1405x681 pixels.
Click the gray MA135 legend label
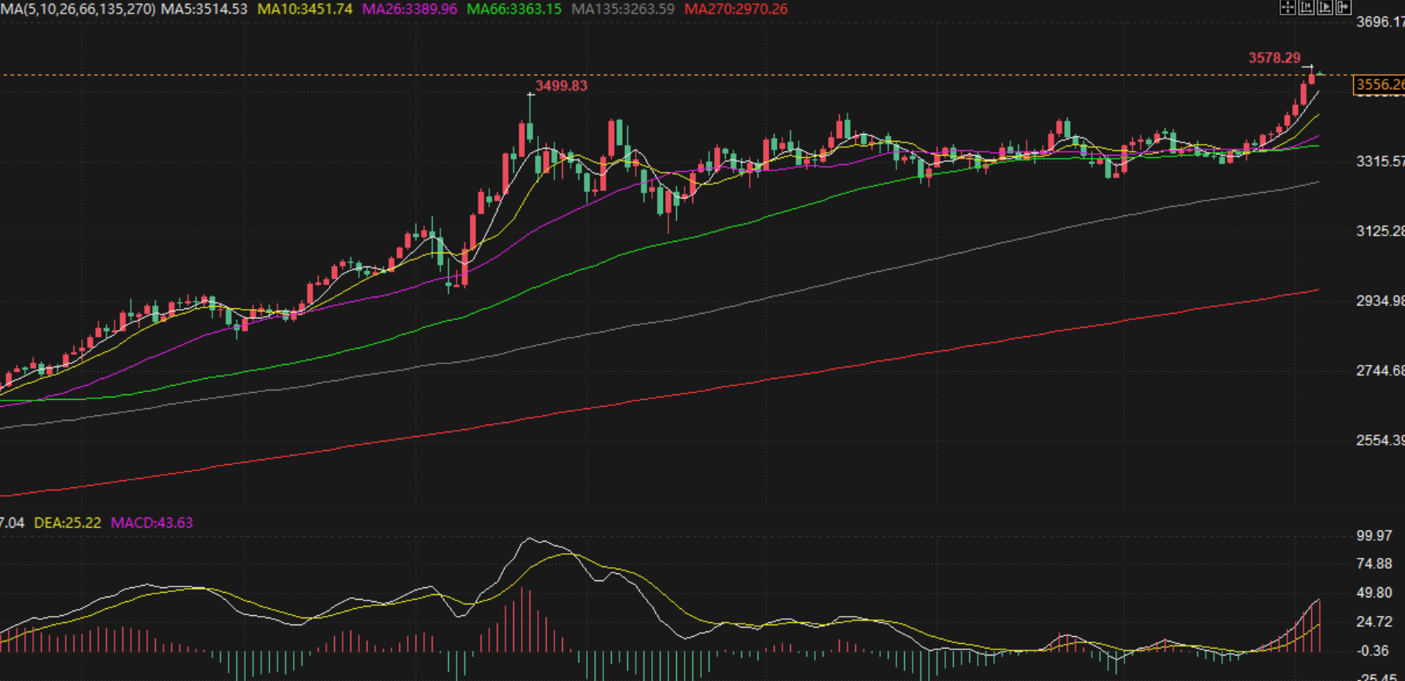click(x=623, y=9)
